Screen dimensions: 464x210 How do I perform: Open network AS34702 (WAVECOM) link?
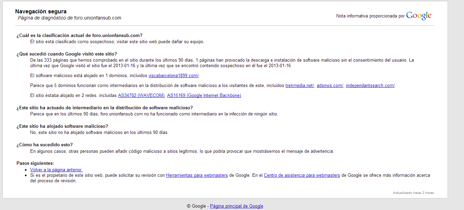click(141, 95)
